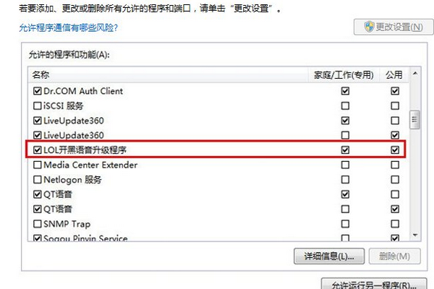This screenshot has width=434, height=289.
Task: Check the SNMP Trap name checkbox
Action: pos(38,224)
